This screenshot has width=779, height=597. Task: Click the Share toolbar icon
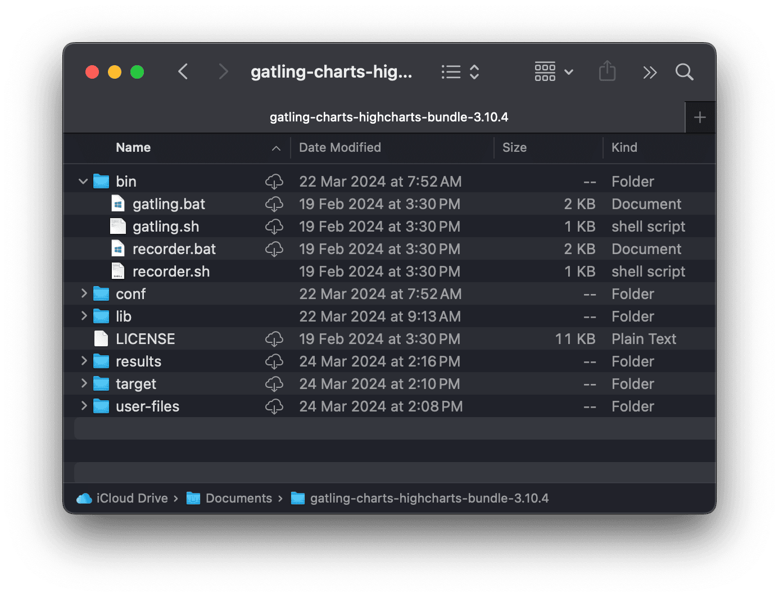point(607,71)
